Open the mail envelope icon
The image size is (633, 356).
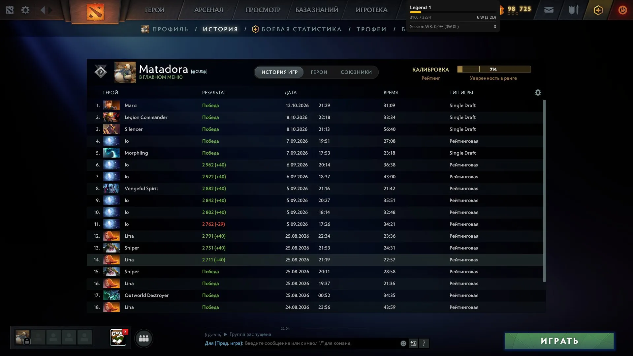pyautogui.click(x=549, y=10)
